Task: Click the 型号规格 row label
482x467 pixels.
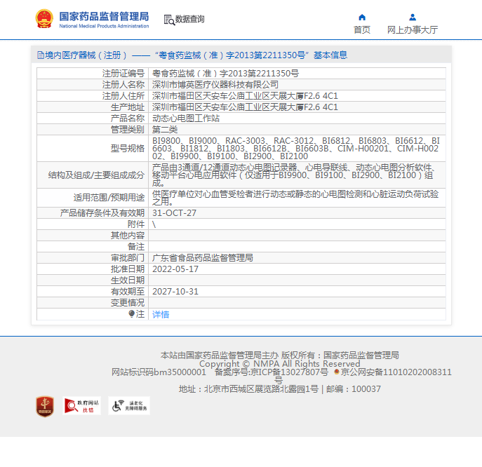Action: (128, 149)
